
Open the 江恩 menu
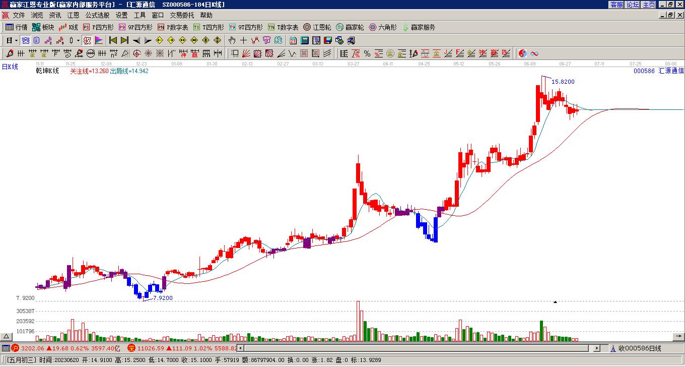[x=73, y=16]
